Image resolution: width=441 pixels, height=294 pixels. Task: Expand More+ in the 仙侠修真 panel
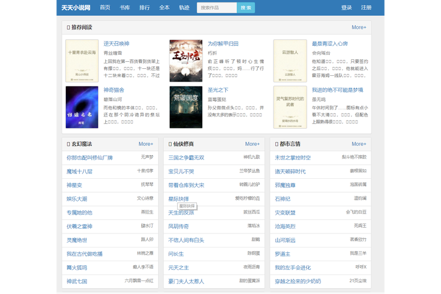point(252,143)
